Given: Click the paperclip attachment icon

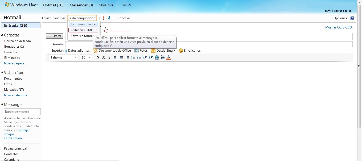Looking at the screenshot, I should click(x=66, y=51).
